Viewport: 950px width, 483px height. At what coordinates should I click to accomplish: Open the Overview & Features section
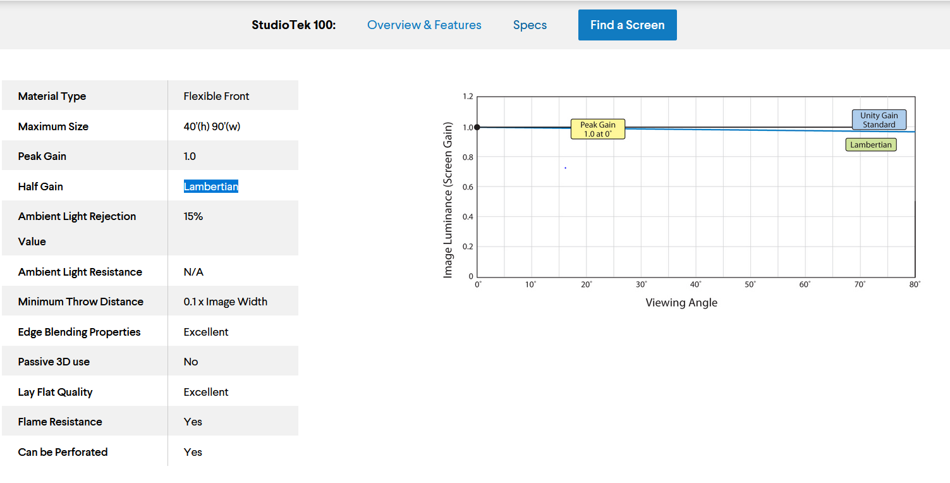424,25
